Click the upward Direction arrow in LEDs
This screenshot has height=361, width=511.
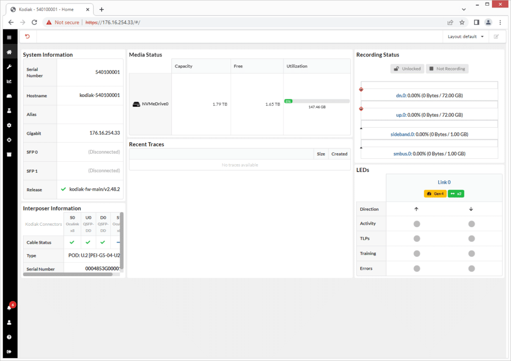[416, 209]
